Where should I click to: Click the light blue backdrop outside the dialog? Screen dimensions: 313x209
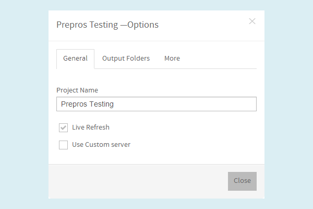23,104
